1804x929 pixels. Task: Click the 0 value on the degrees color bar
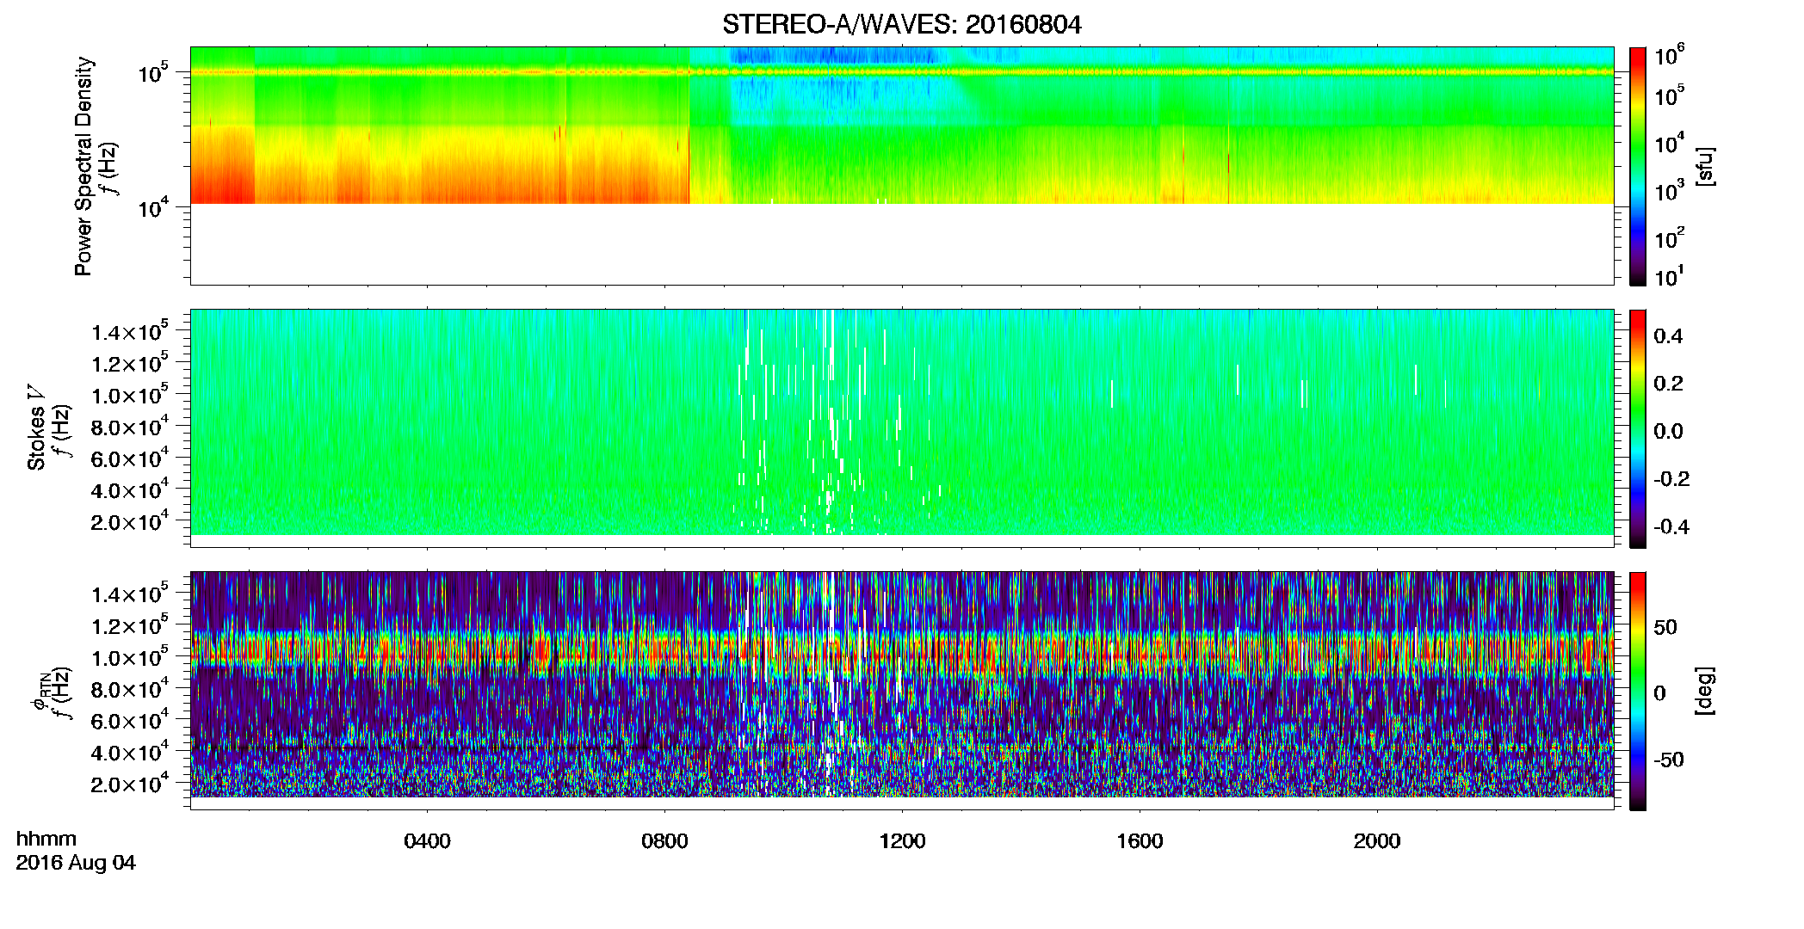1659,693
